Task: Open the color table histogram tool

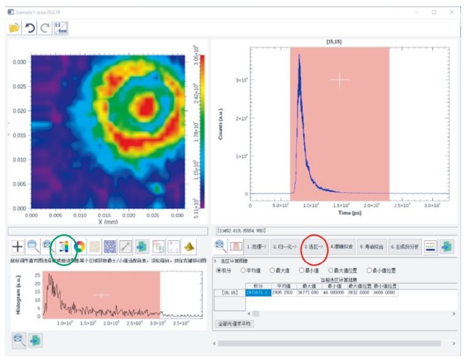Action: click(x=64, y=247)
